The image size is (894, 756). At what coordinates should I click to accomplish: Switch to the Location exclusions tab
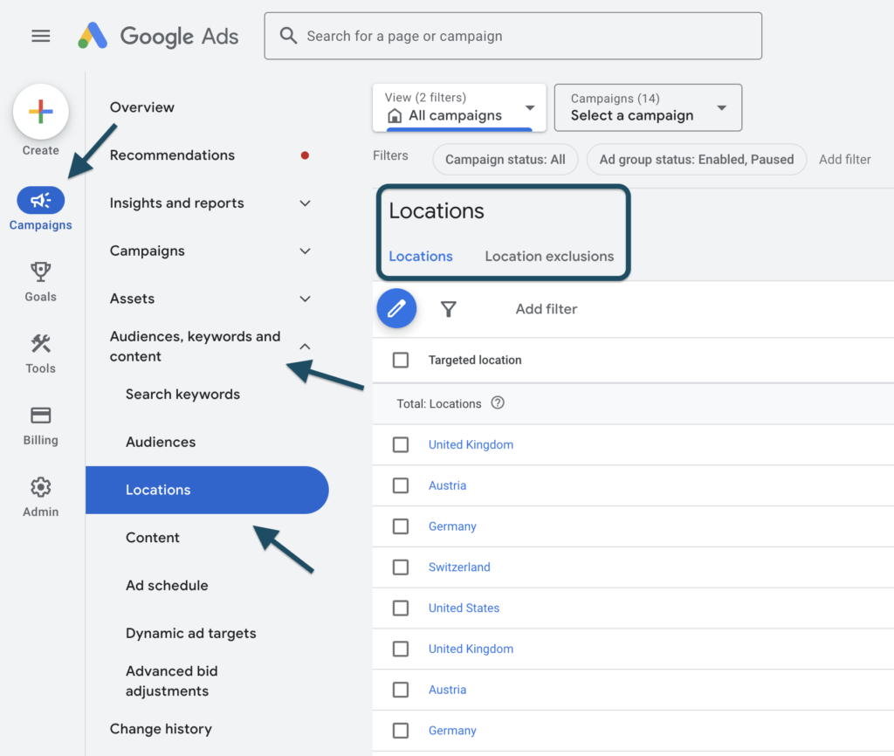click(x=549, y=256)
